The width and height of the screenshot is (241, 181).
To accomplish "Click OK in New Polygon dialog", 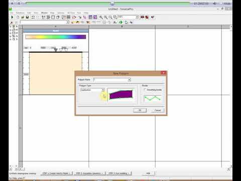I will (140, 110).
